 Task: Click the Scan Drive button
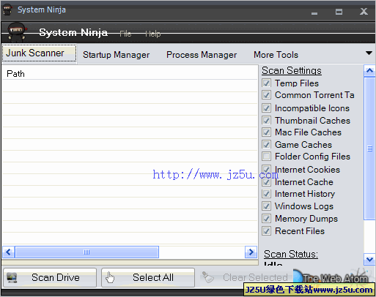(50, 277)
